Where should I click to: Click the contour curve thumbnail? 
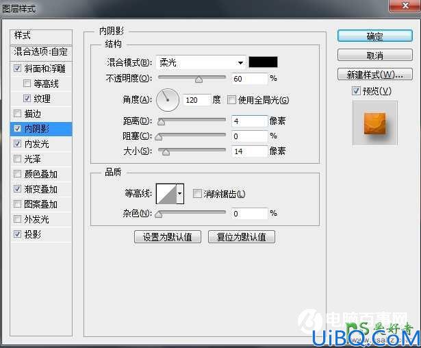pyautogui.click(x=166, y=193)
